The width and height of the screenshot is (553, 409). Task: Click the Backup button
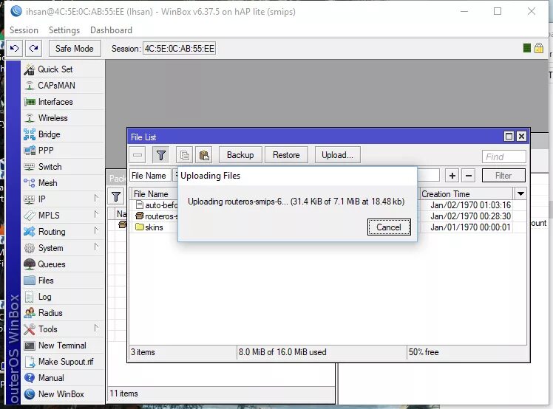(x=240, y=155)
